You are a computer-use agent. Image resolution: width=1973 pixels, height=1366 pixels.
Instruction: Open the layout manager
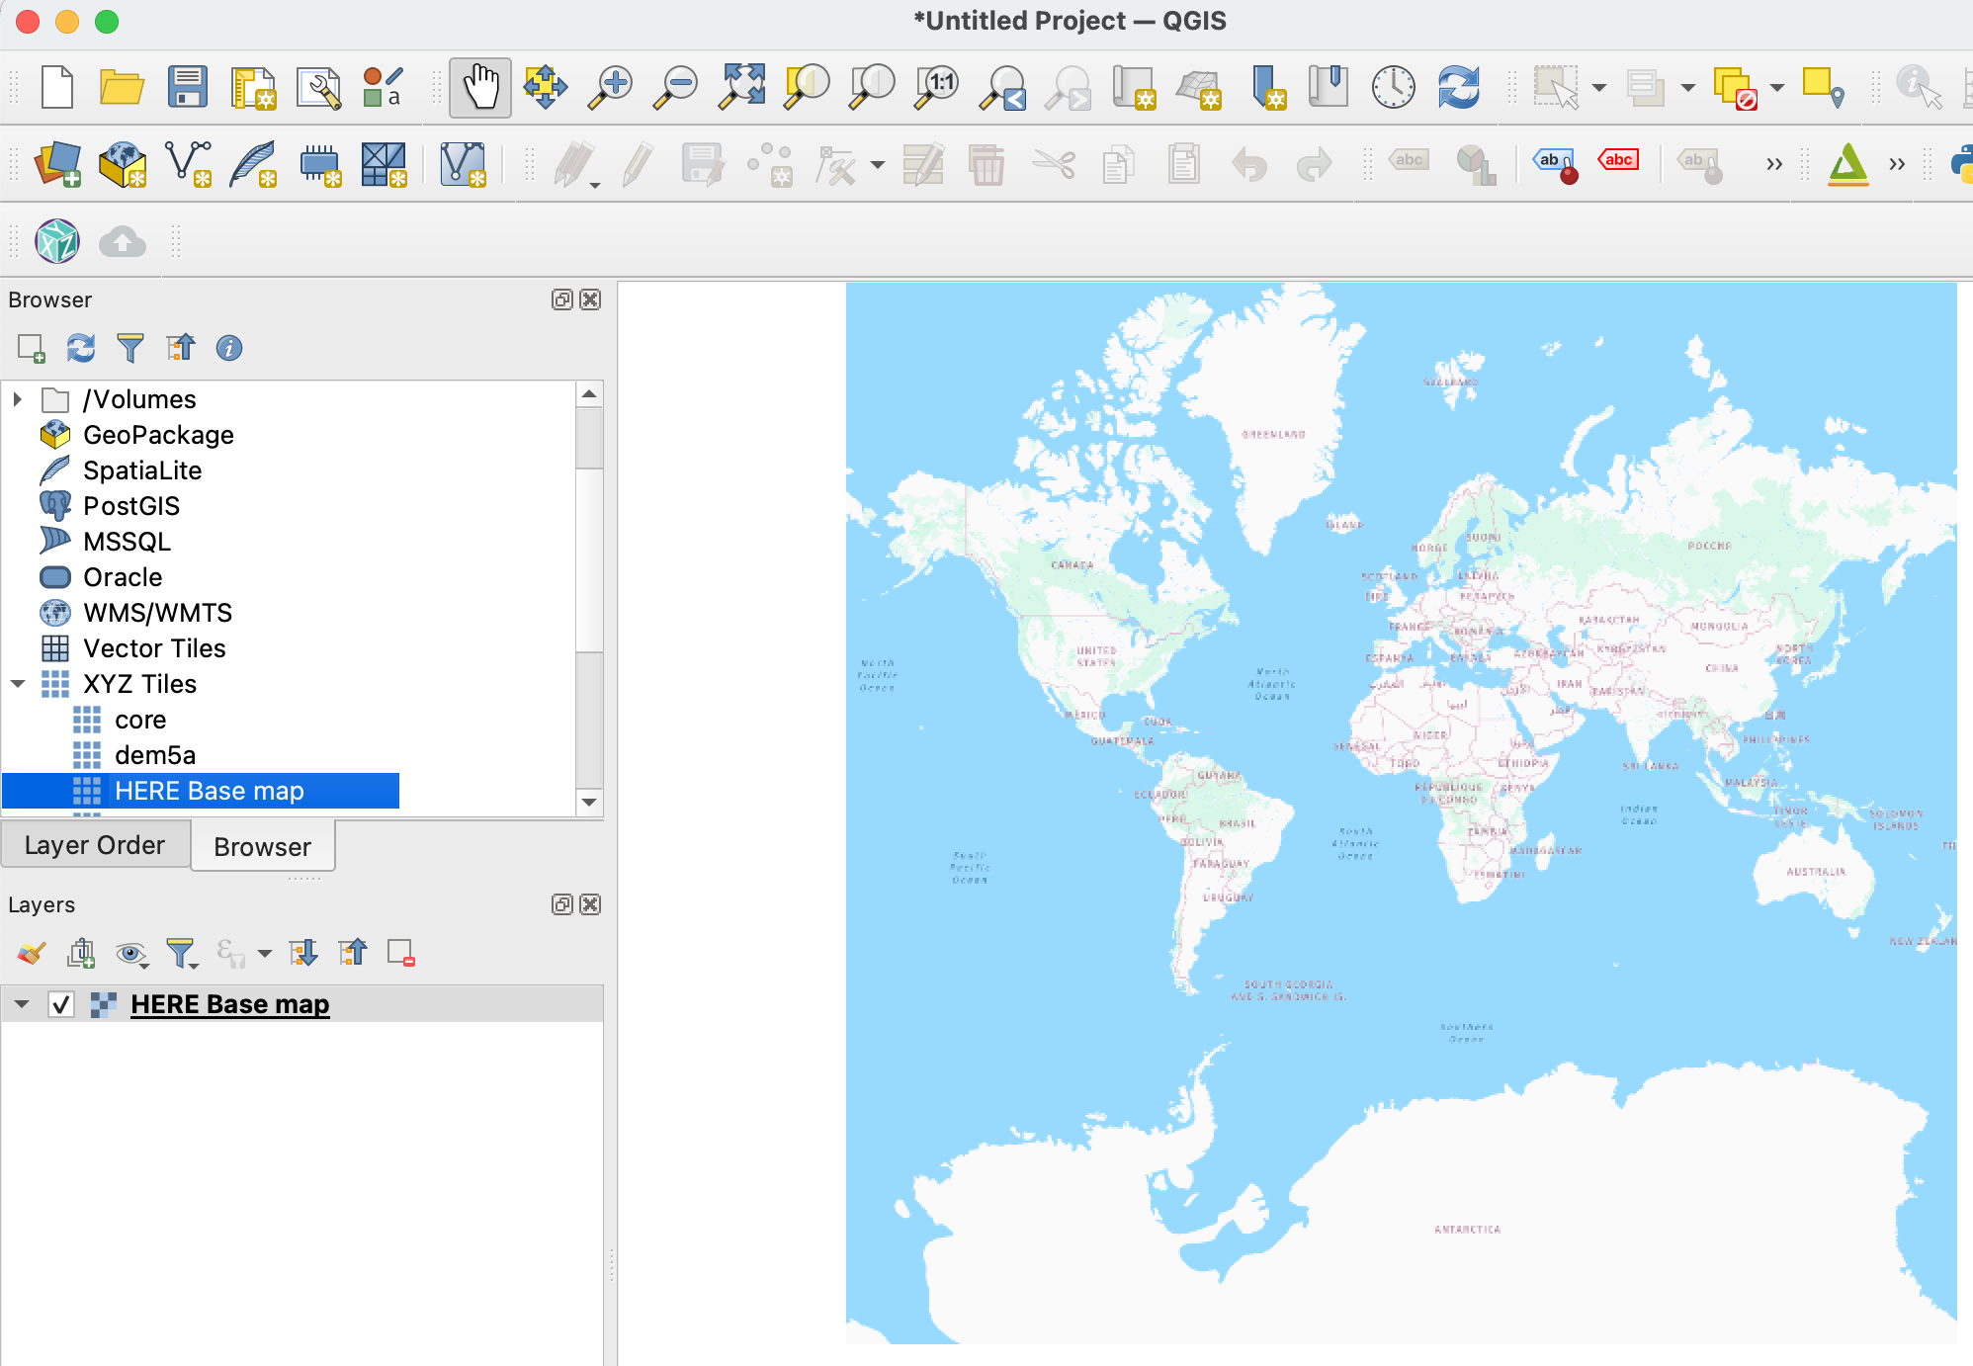click(318, 87)
